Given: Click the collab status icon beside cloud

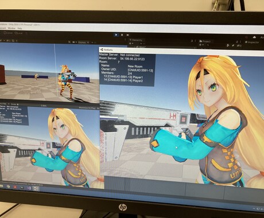Looking at the screenshot, I should point(247,37).
